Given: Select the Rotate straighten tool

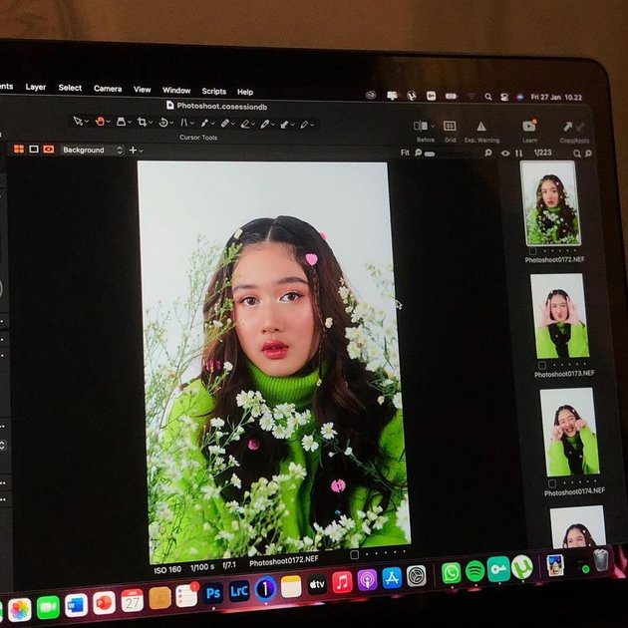Looking at the screenshot, I should [163, 123].
